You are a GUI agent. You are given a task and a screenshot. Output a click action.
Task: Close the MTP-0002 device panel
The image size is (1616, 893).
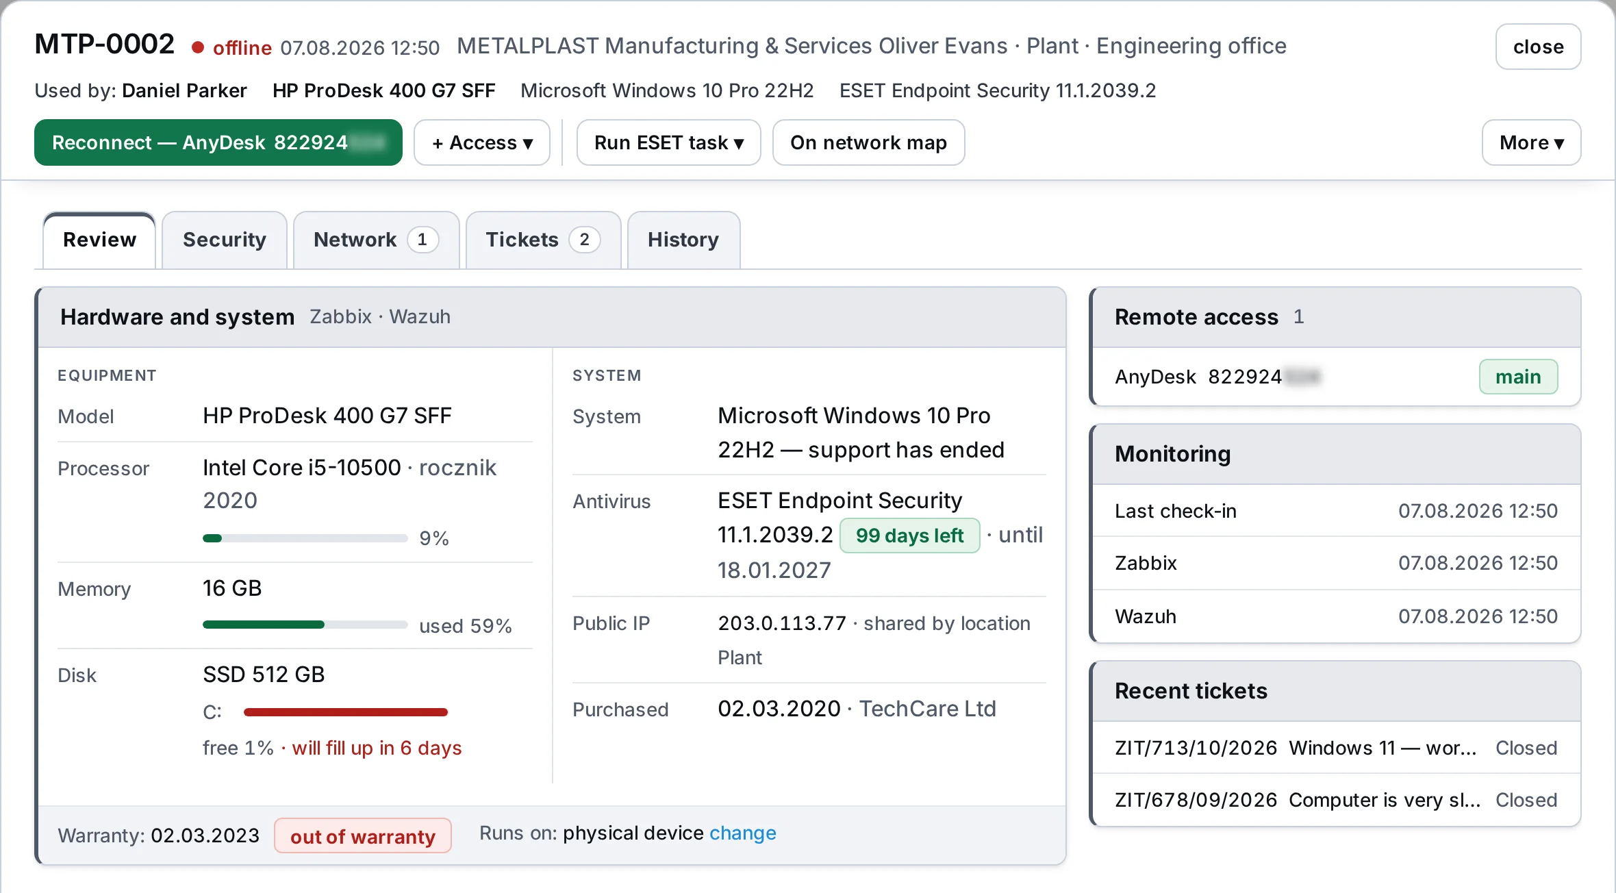point(1538,47)
